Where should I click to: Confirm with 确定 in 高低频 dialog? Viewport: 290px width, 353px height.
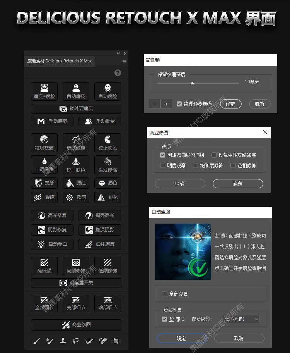click(231, 104)
